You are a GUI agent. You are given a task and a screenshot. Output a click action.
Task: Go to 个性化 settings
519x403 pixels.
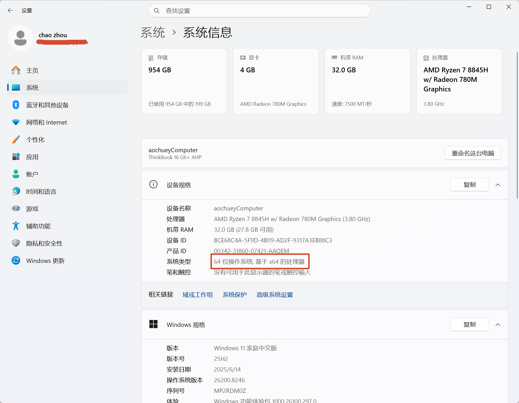(x=67, y=140)
